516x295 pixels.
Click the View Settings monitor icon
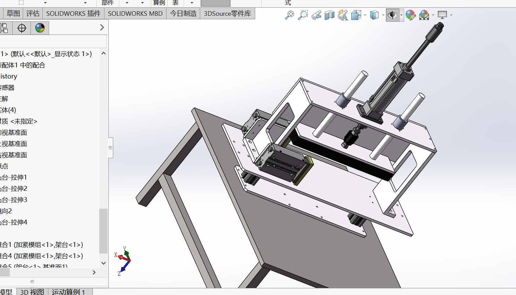(x=442, y=15)
